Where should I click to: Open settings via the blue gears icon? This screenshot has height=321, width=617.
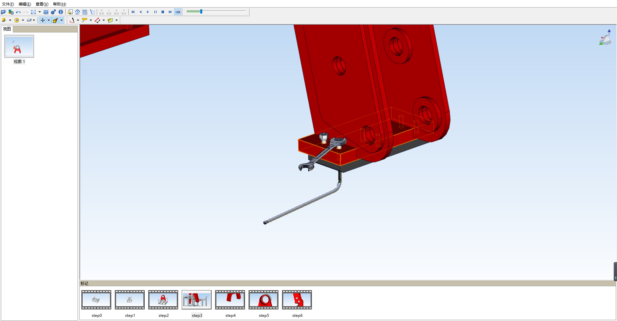coord(53,12)
